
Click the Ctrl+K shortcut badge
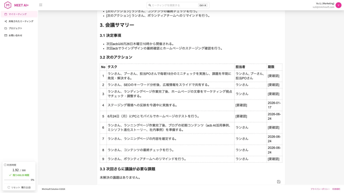(x=203, y=5)
